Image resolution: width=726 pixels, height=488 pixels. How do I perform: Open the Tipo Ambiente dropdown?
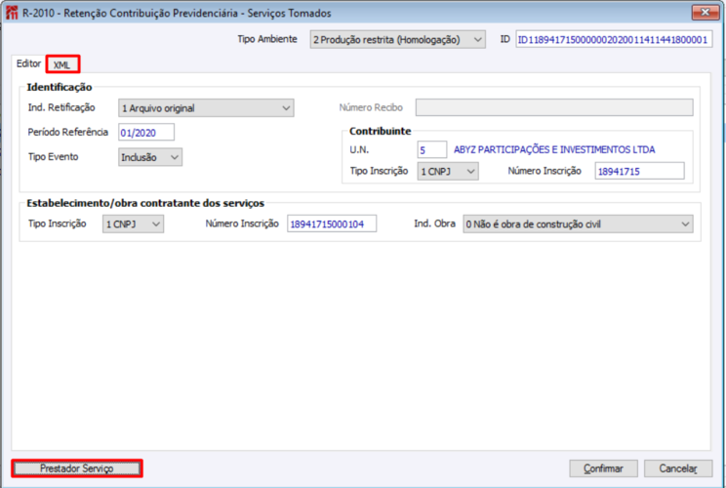pos(398,40)
